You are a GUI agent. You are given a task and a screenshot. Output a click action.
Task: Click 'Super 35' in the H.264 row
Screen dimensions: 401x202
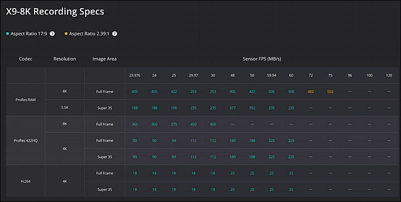pyautogui.click(x=105, y=189)
